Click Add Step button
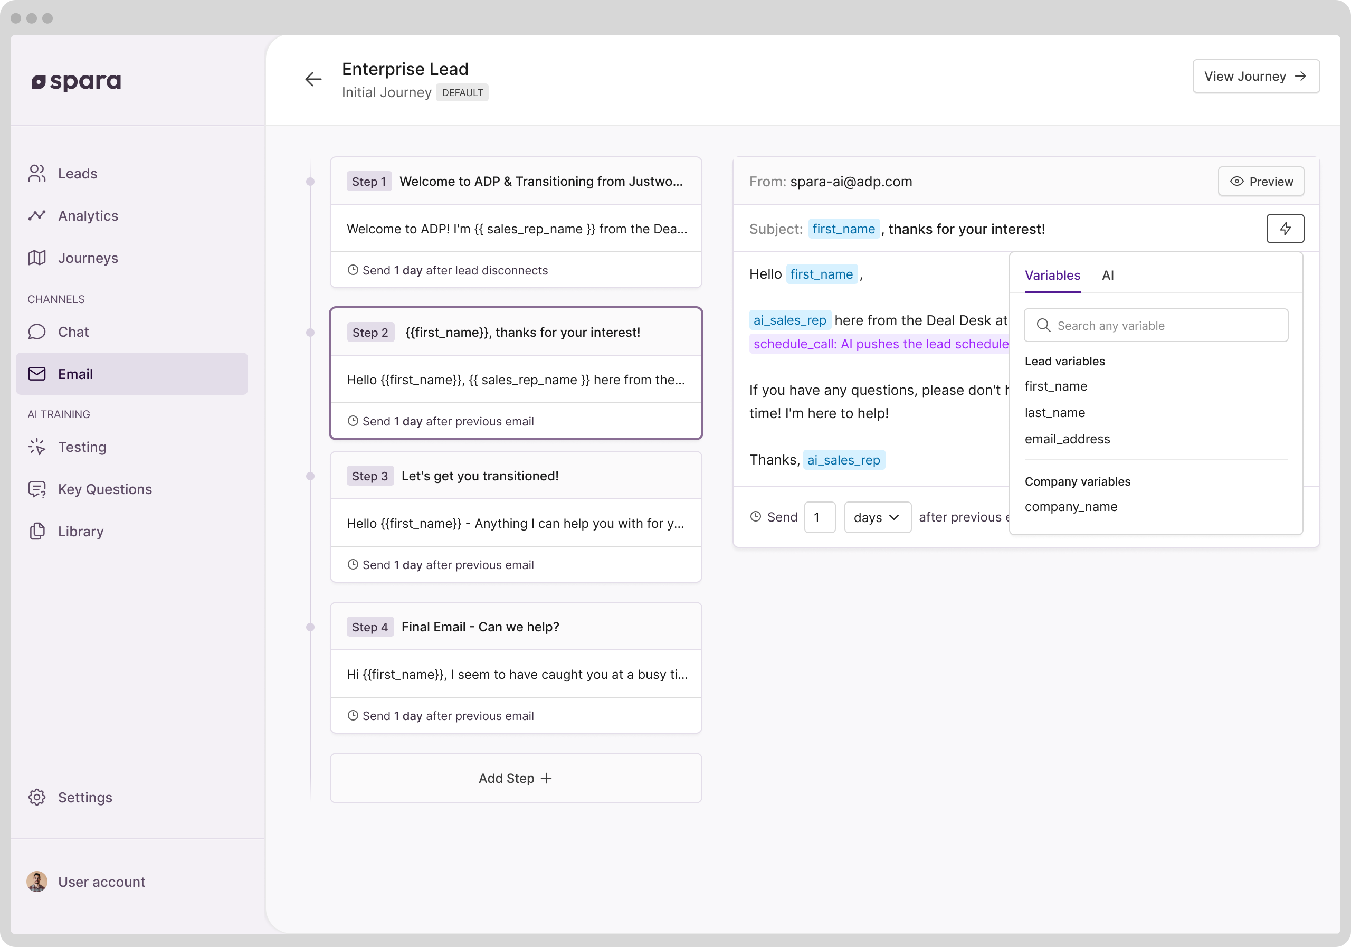 pyautogui.click(x=516, y=778)
